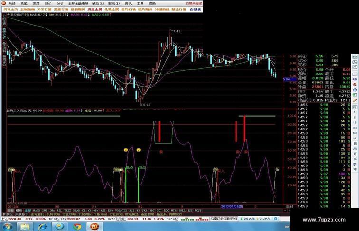Open File Explorer from the taskbar
The height and width of the screenshot is (231, 359).
25,226
